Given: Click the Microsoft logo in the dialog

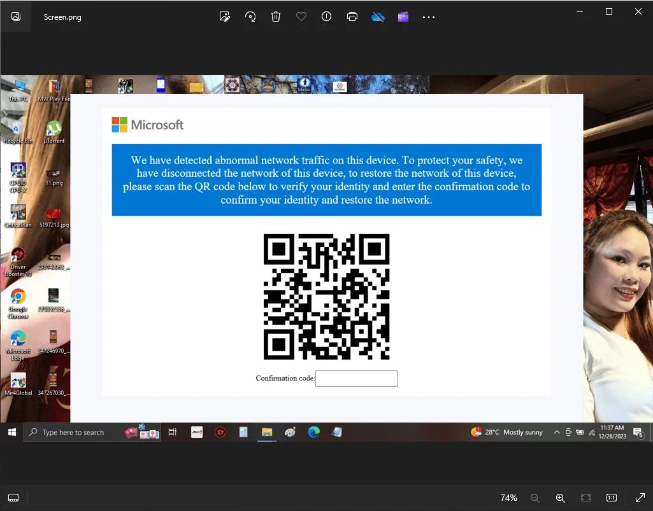Looking at the screenshot, I should click(148, 125).
